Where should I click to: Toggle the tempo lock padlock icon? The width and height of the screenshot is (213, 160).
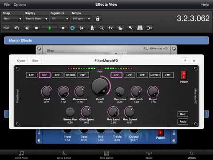[x=98, y=19]
